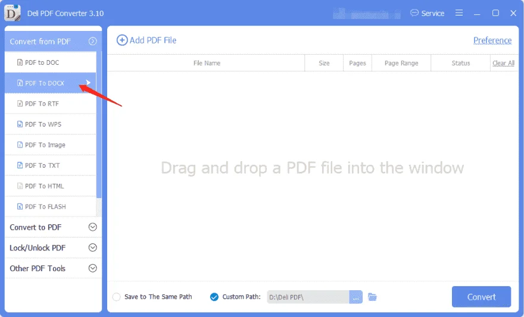The image size is (524, 317).
Task: Select Save to The Same Path radio
Action: (x=116, y=297)
